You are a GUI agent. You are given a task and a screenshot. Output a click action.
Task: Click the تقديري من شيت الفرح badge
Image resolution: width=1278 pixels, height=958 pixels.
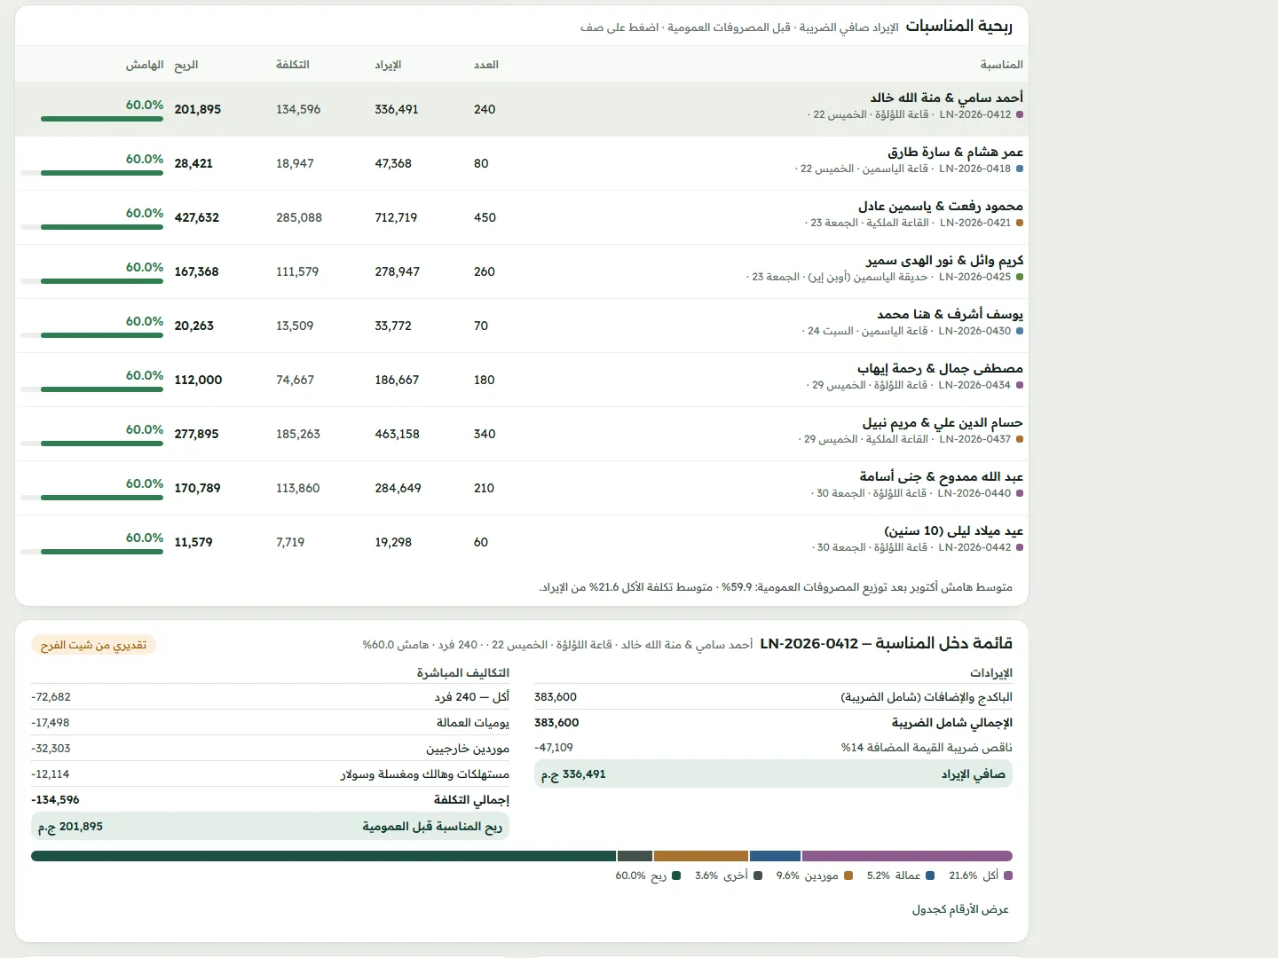[94, 645]
